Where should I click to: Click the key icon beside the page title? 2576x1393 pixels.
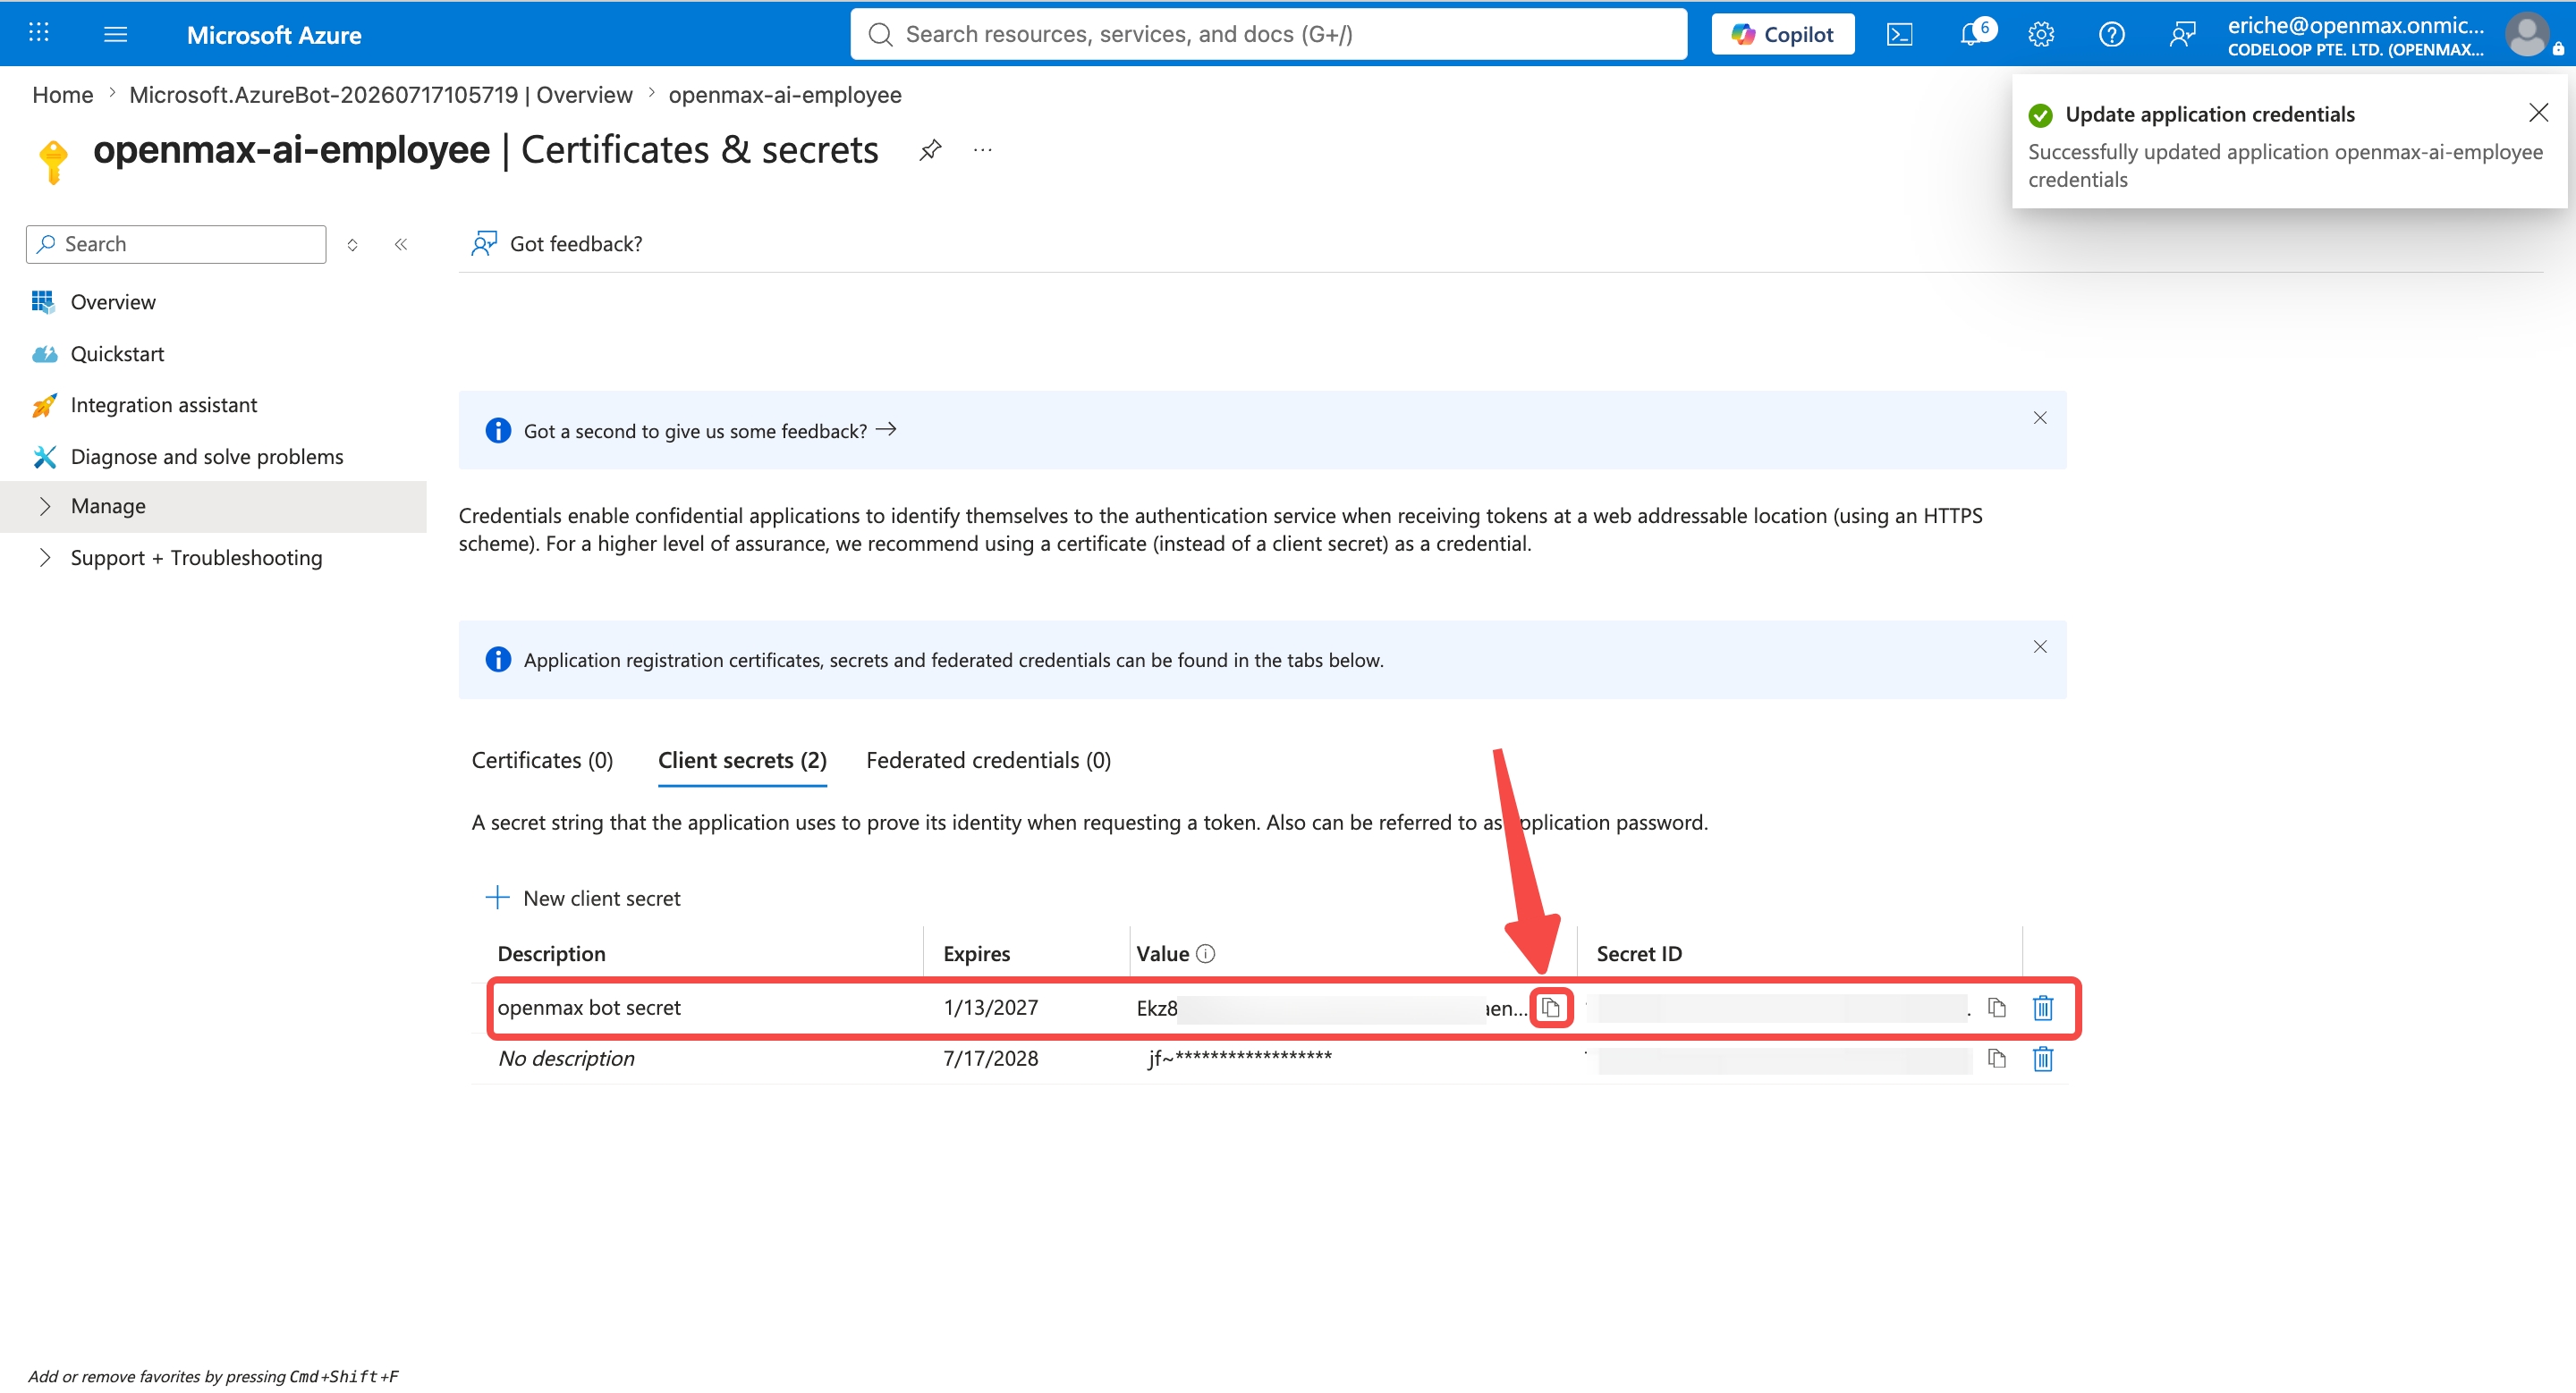(x=53, y=161)
